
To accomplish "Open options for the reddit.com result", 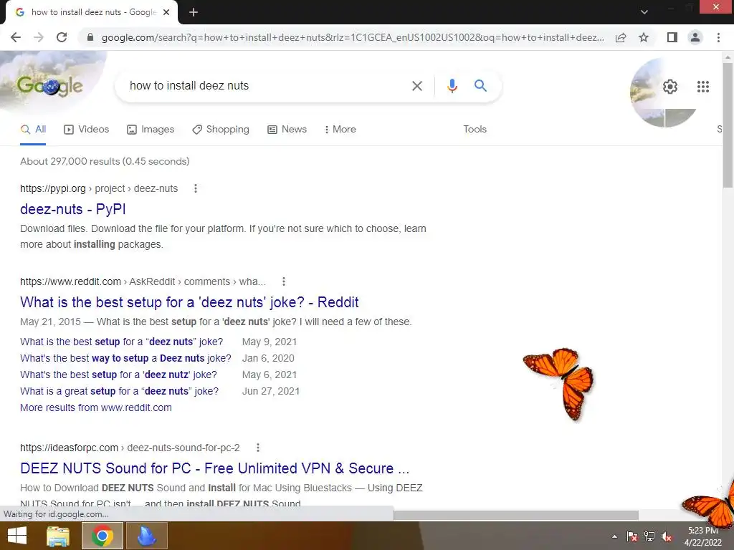I will pos(283,281).
